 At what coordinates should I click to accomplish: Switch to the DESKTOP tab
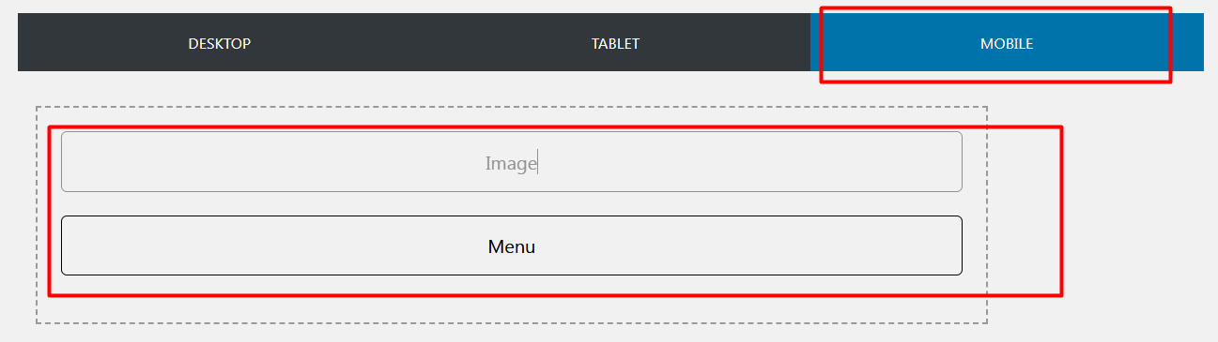[219, 43]
